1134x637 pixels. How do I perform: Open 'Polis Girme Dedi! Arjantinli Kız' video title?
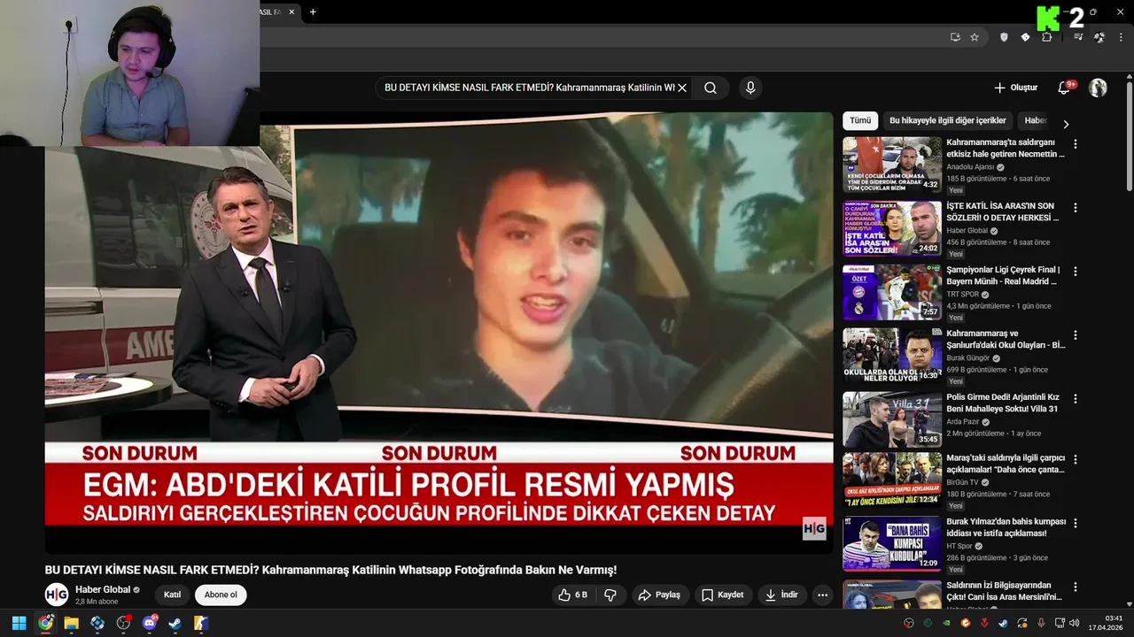point(1003,403)
